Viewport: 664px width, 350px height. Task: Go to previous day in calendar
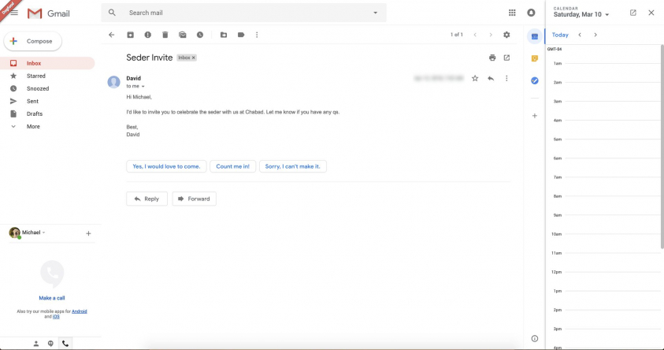coord(580,35)
